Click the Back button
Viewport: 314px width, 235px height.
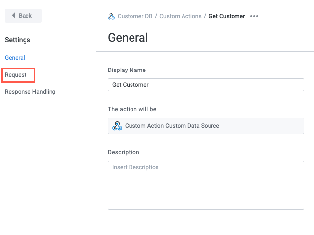click(x=23, y=16)
